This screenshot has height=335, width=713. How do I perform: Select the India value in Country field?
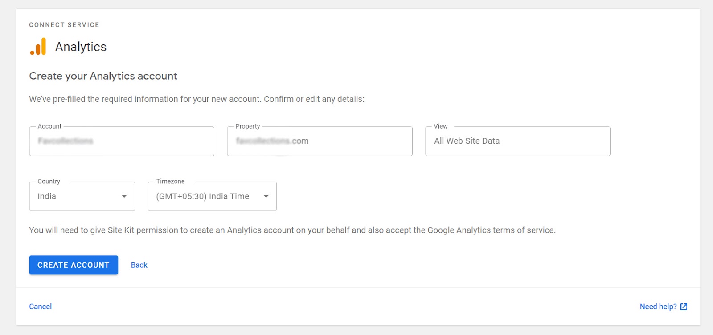click(x=47, y=196)
